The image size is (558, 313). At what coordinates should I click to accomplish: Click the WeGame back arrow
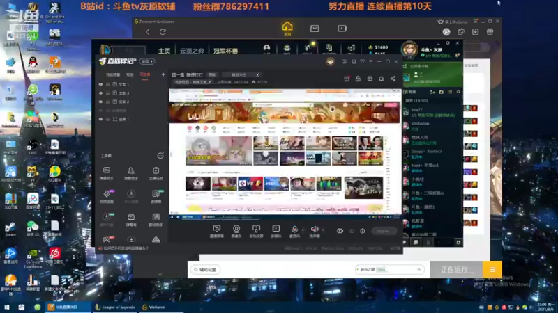tap(148, 31)
